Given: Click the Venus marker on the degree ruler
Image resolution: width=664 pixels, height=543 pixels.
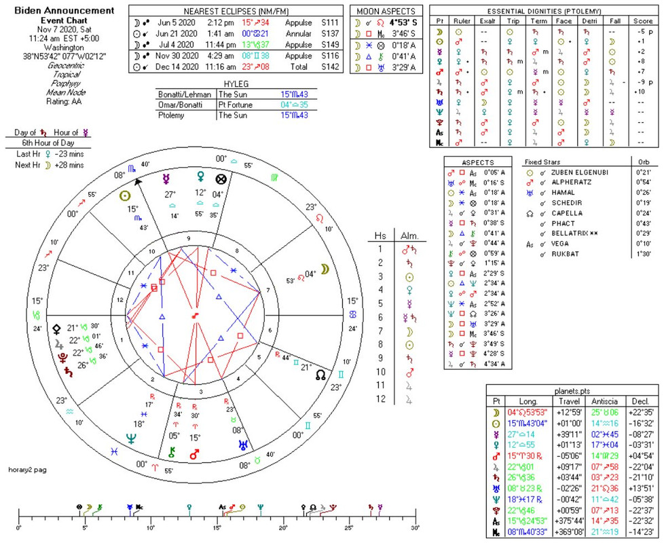Looking at the screenshot, I should pyautogui.click(x=189, y=507).
